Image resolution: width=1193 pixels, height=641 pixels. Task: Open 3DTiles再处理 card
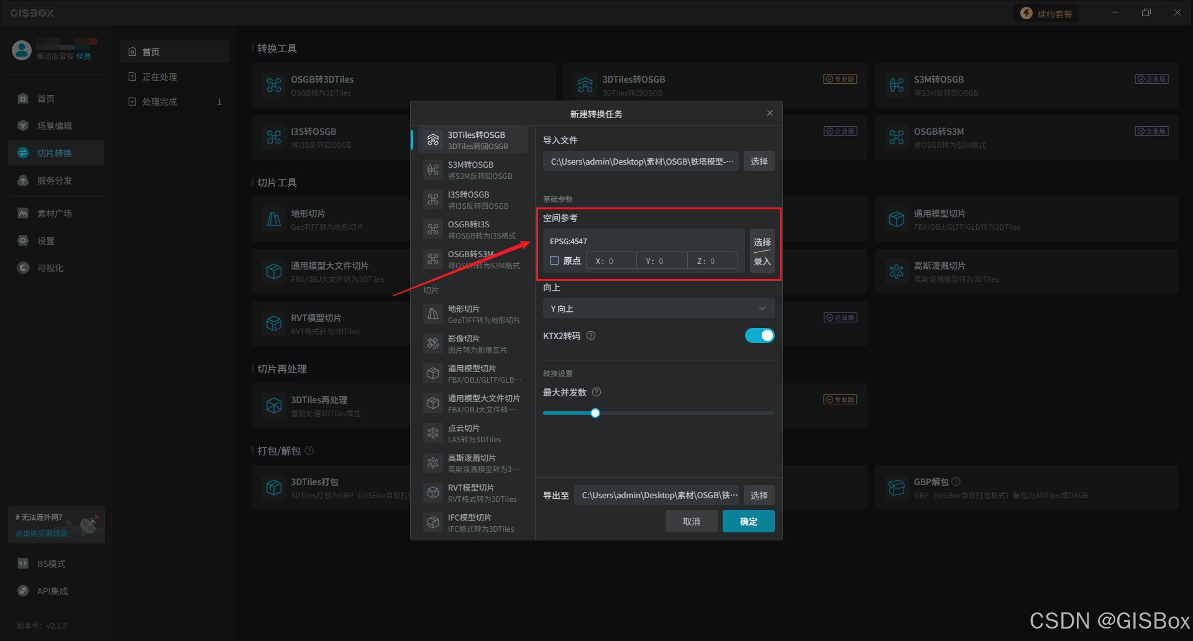[331, 406]
